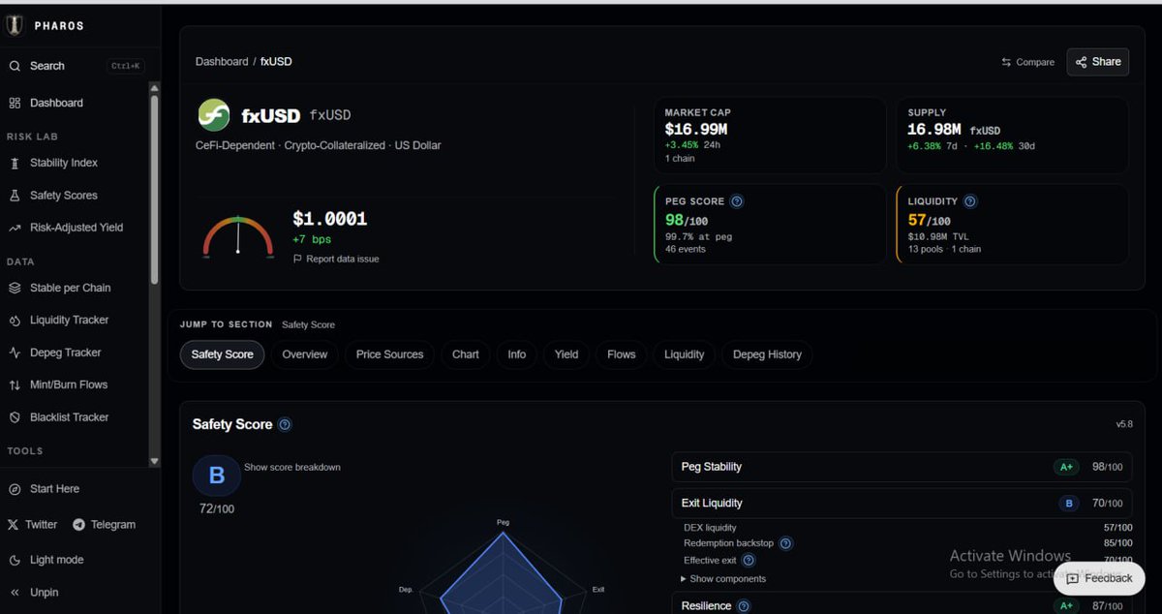Click the Mint/Burn Flows arrows icon

coord(15,384)
